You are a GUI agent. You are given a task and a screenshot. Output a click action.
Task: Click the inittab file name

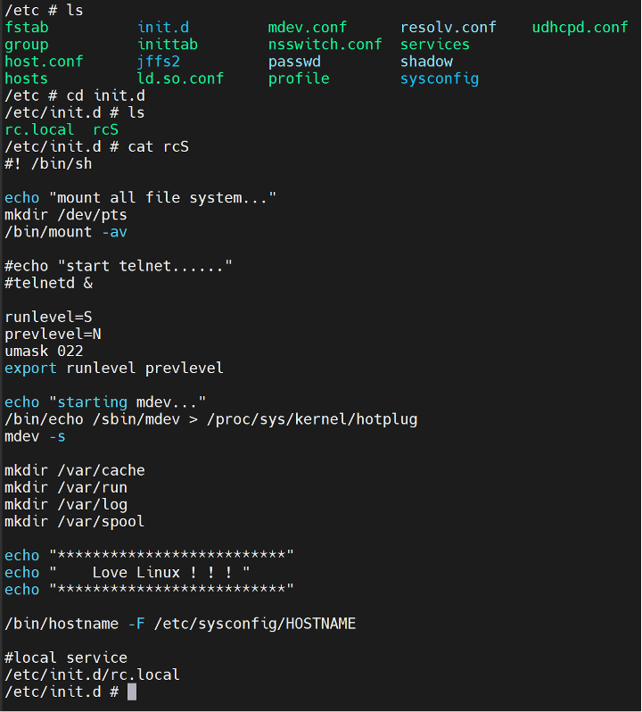pos(168,45)
